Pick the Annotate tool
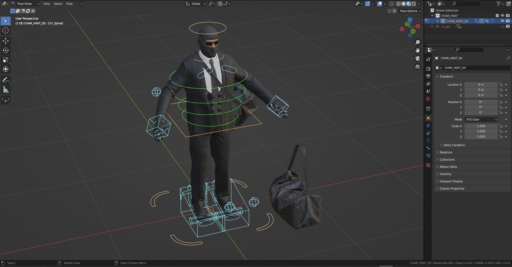 [x=6, y=80]
